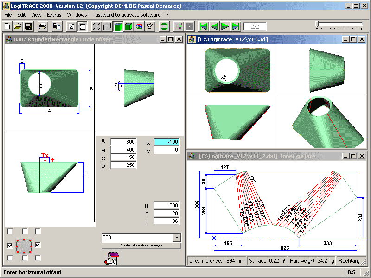Click the notepad with writing hand icon

(x=112, y=258)
